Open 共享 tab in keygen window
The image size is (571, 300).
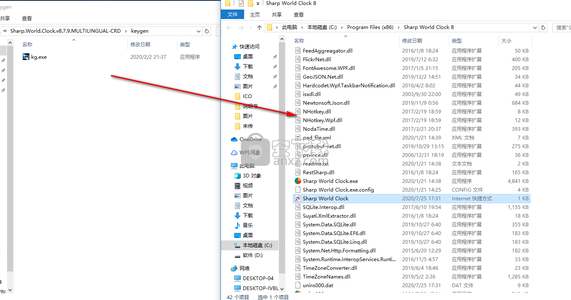[5, 18]
